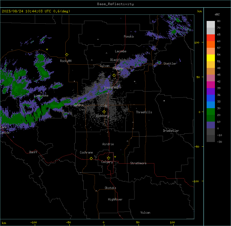Image resolution: width=231 pixels, height=226 pixels.
Task: Click the 45 value on dBZ legend
Action: point(219,75)
